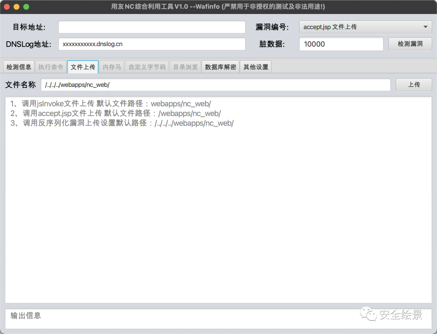Switch to the 目录浏览 tab
Screen dimensions: 437x334
(185, 67)
